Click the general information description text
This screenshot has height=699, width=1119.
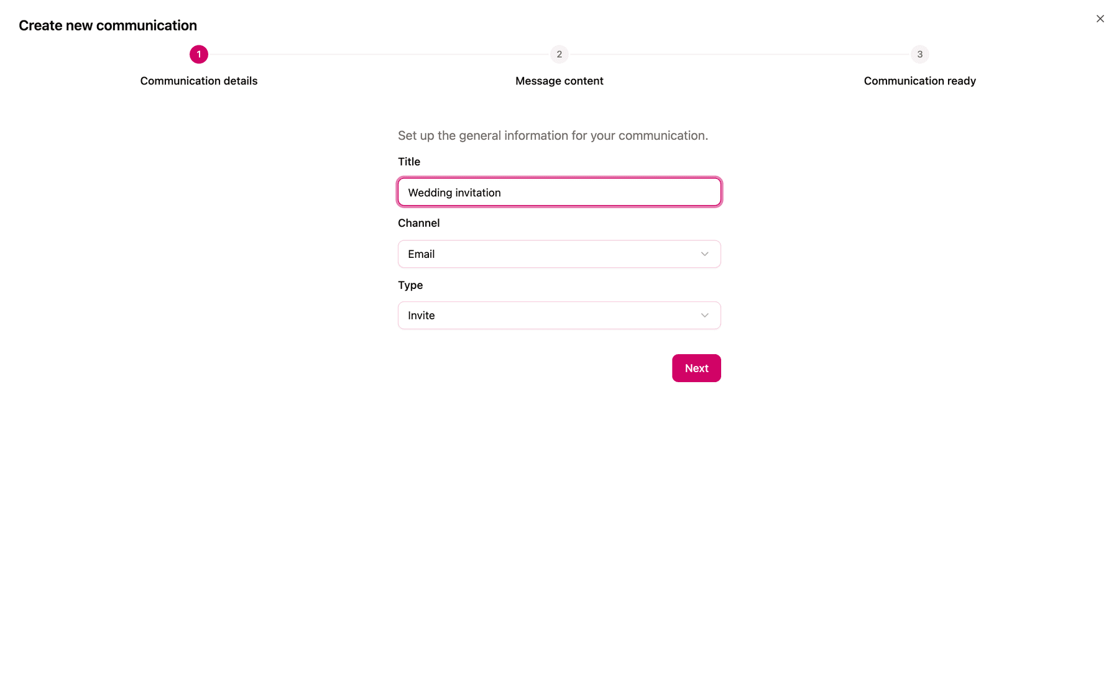coord(553,135)
